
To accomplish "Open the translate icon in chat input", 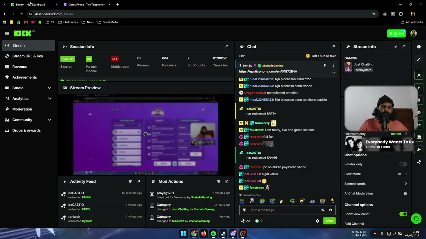I will [322, 210].
